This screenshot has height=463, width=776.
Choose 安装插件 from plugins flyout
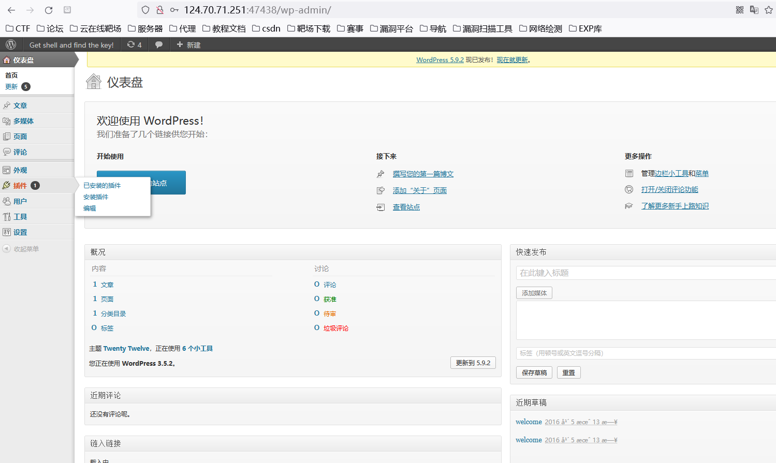pyautogui.click(x=96, y=197)
